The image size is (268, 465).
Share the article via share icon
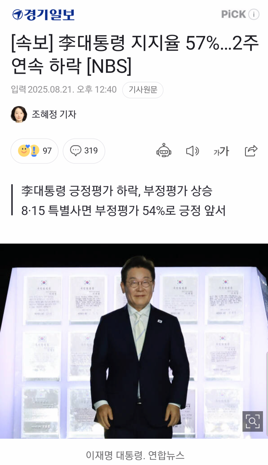point(251,151)
